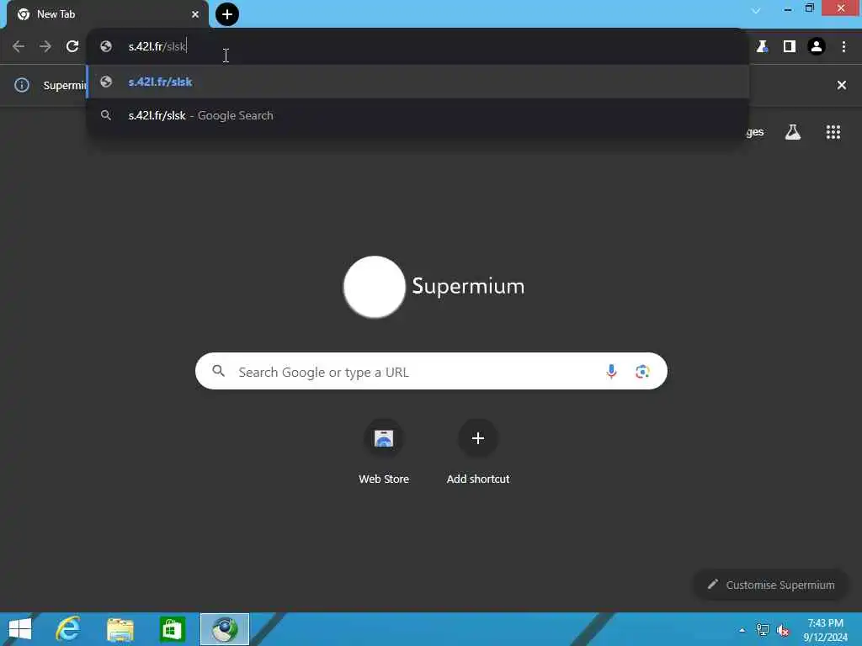Reload the current page

(72, 46)
